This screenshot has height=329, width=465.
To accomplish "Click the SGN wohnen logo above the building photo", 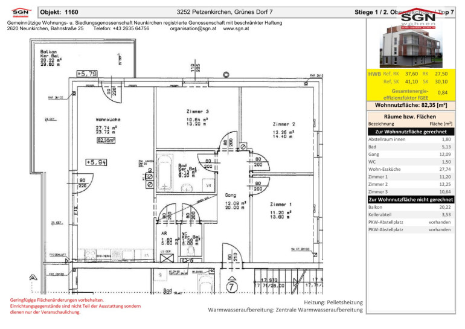I will (x=418, y=19).
